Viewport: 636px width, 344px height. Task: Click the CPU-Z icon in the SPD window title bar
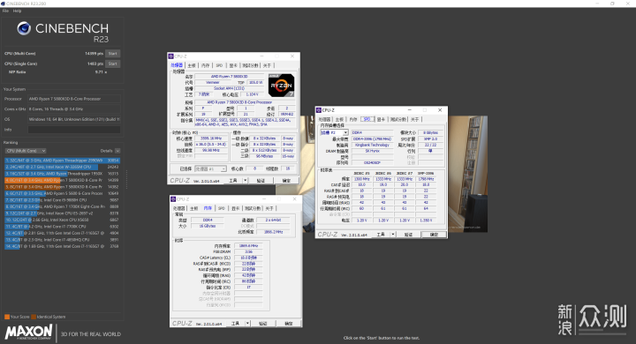coord(319,110)
